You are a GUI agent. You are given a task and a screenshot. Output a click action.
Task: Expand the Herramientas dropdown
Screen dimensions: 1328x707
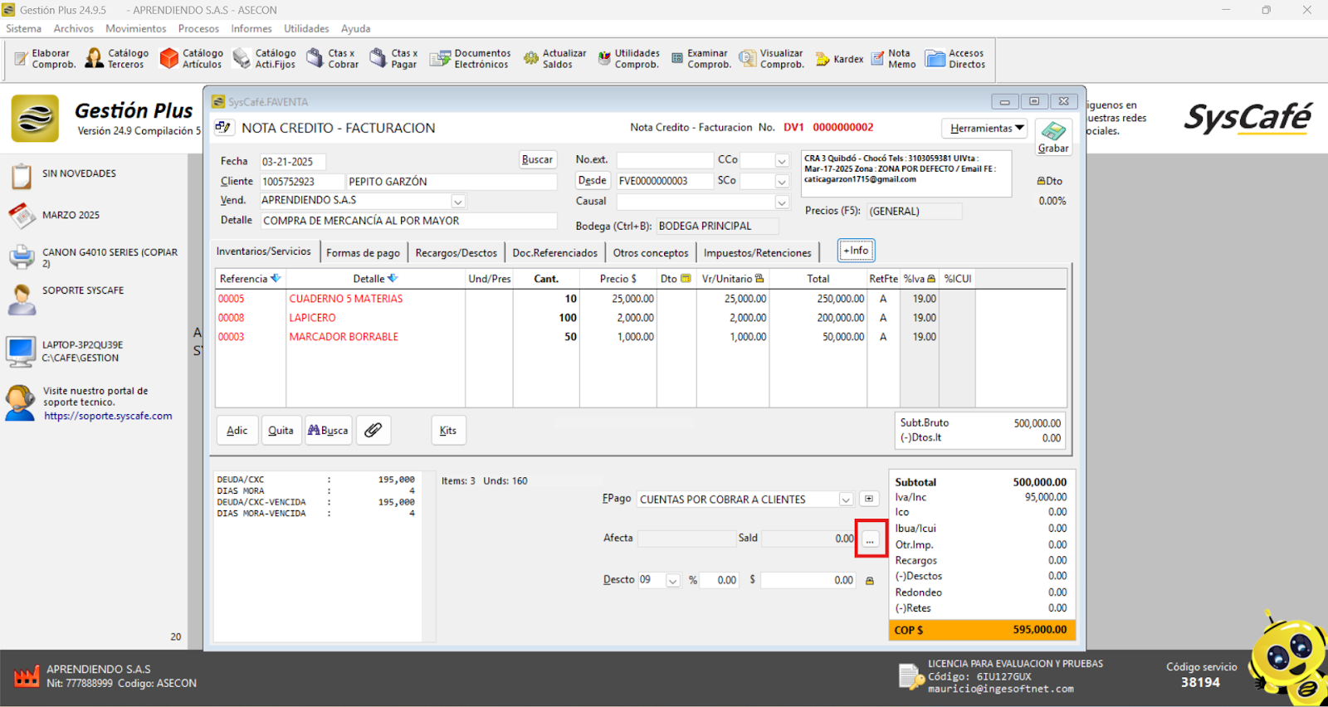[x=986, y=128]
